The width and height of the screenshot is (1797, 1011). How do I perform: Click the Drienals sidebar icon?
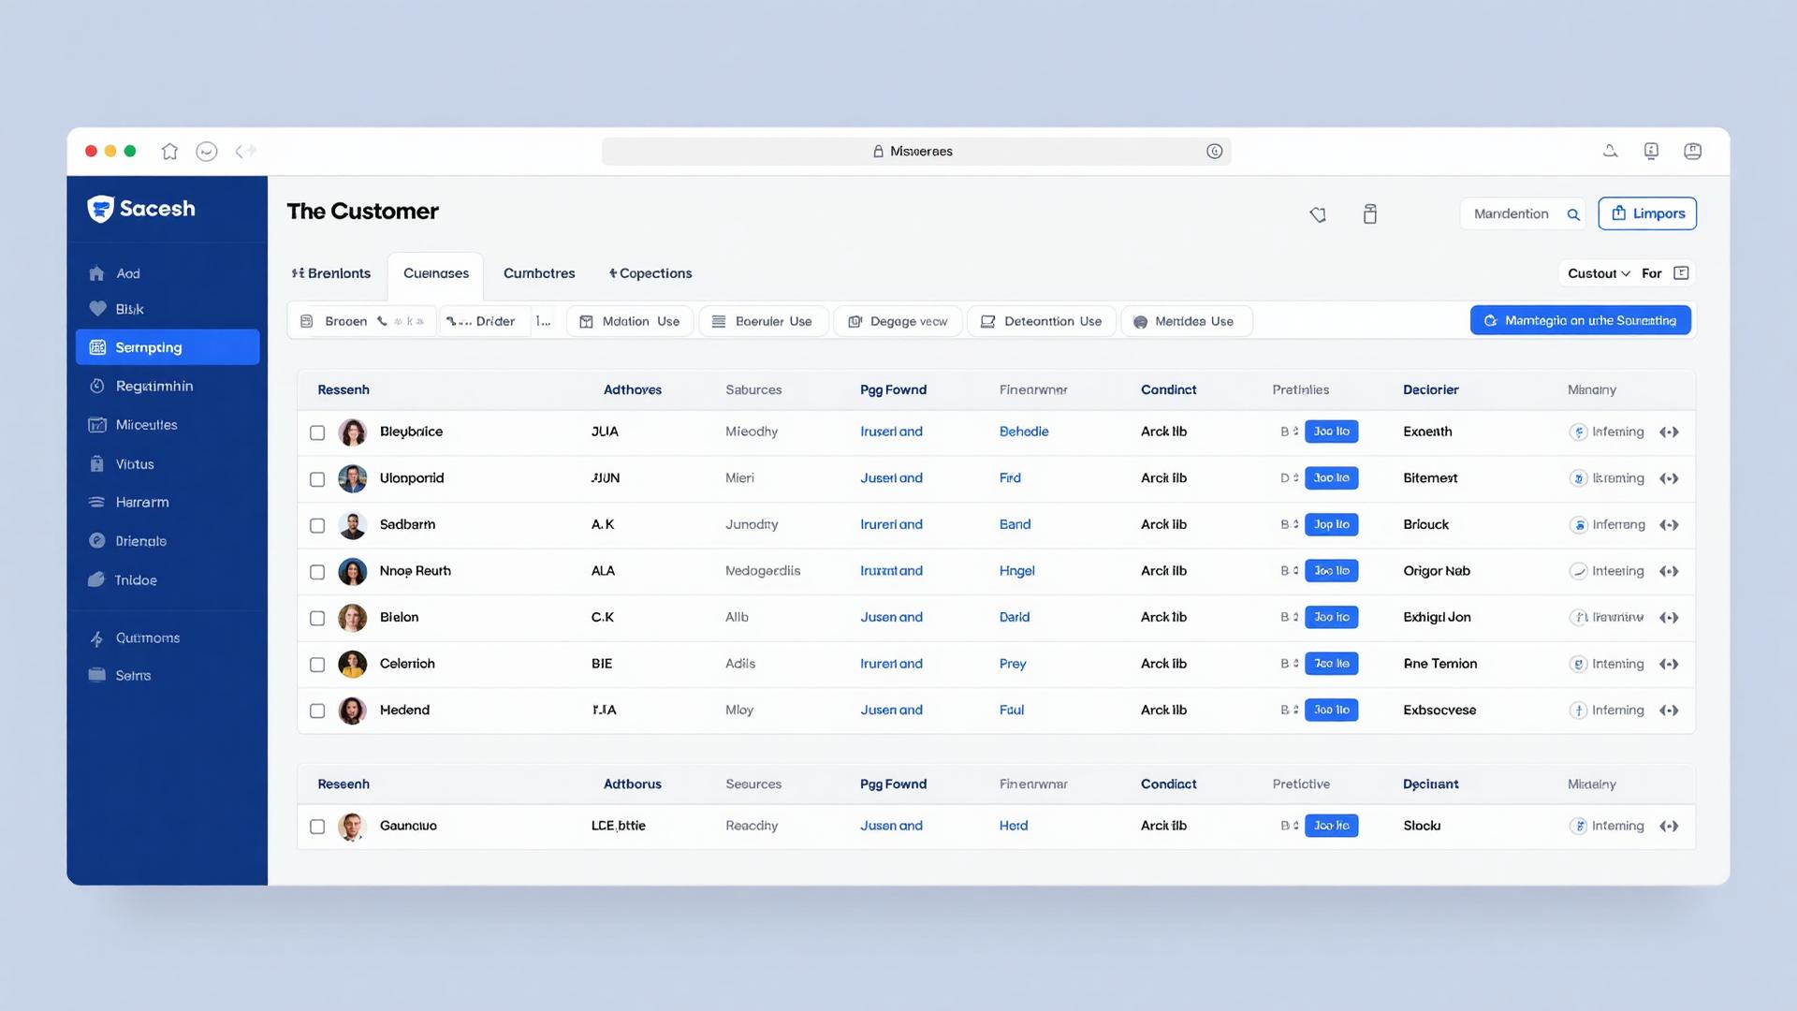[x=97, y=540]
